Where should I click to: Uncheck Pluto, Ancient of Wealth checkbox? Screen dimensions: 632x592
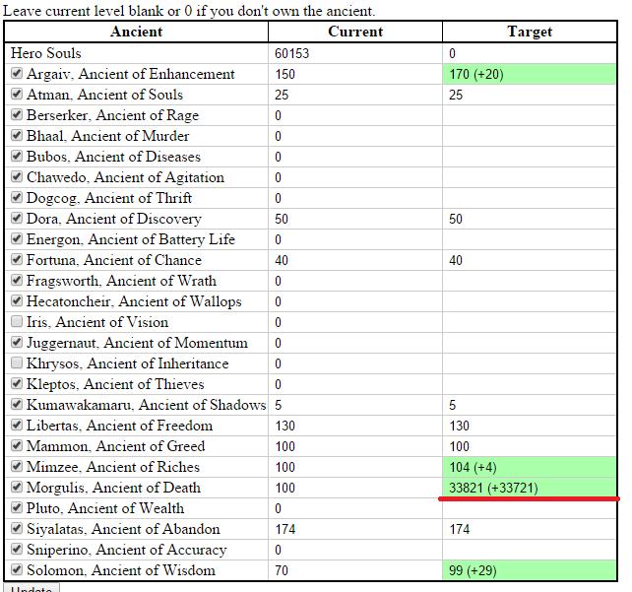pos(17,507)
